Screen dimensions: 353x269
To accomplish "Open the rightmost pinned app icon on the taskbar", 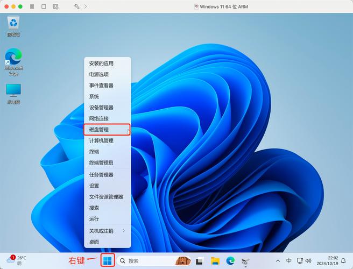I will pyautogui.click(x=245, y=261).
